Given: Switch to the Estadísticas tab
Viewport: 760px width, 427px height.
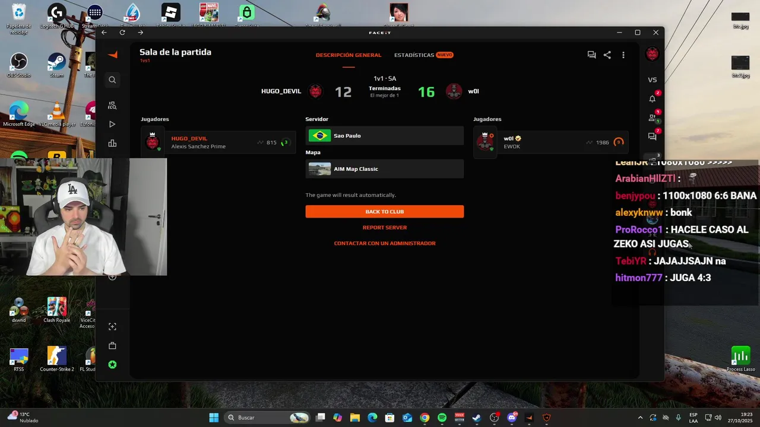Looking at the screenshot, I should coord(414,55).
